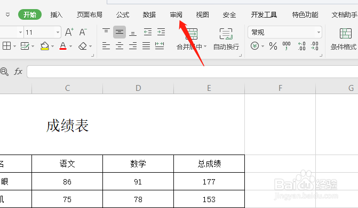Click inside the formula bar input

(192, 72)
